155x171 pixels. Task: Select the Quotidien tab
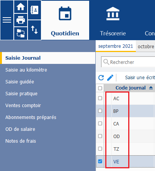(65, 20)
